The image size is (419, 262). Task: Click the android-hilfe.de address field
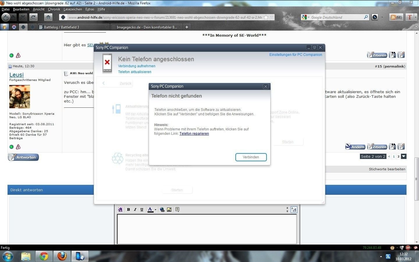[x=165, y=17]
